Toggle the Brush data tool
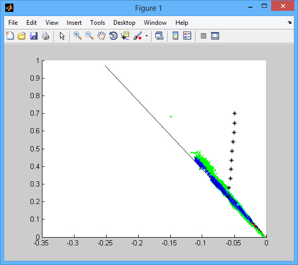Viewport: 298px width, 265px height. coord(138,36)
